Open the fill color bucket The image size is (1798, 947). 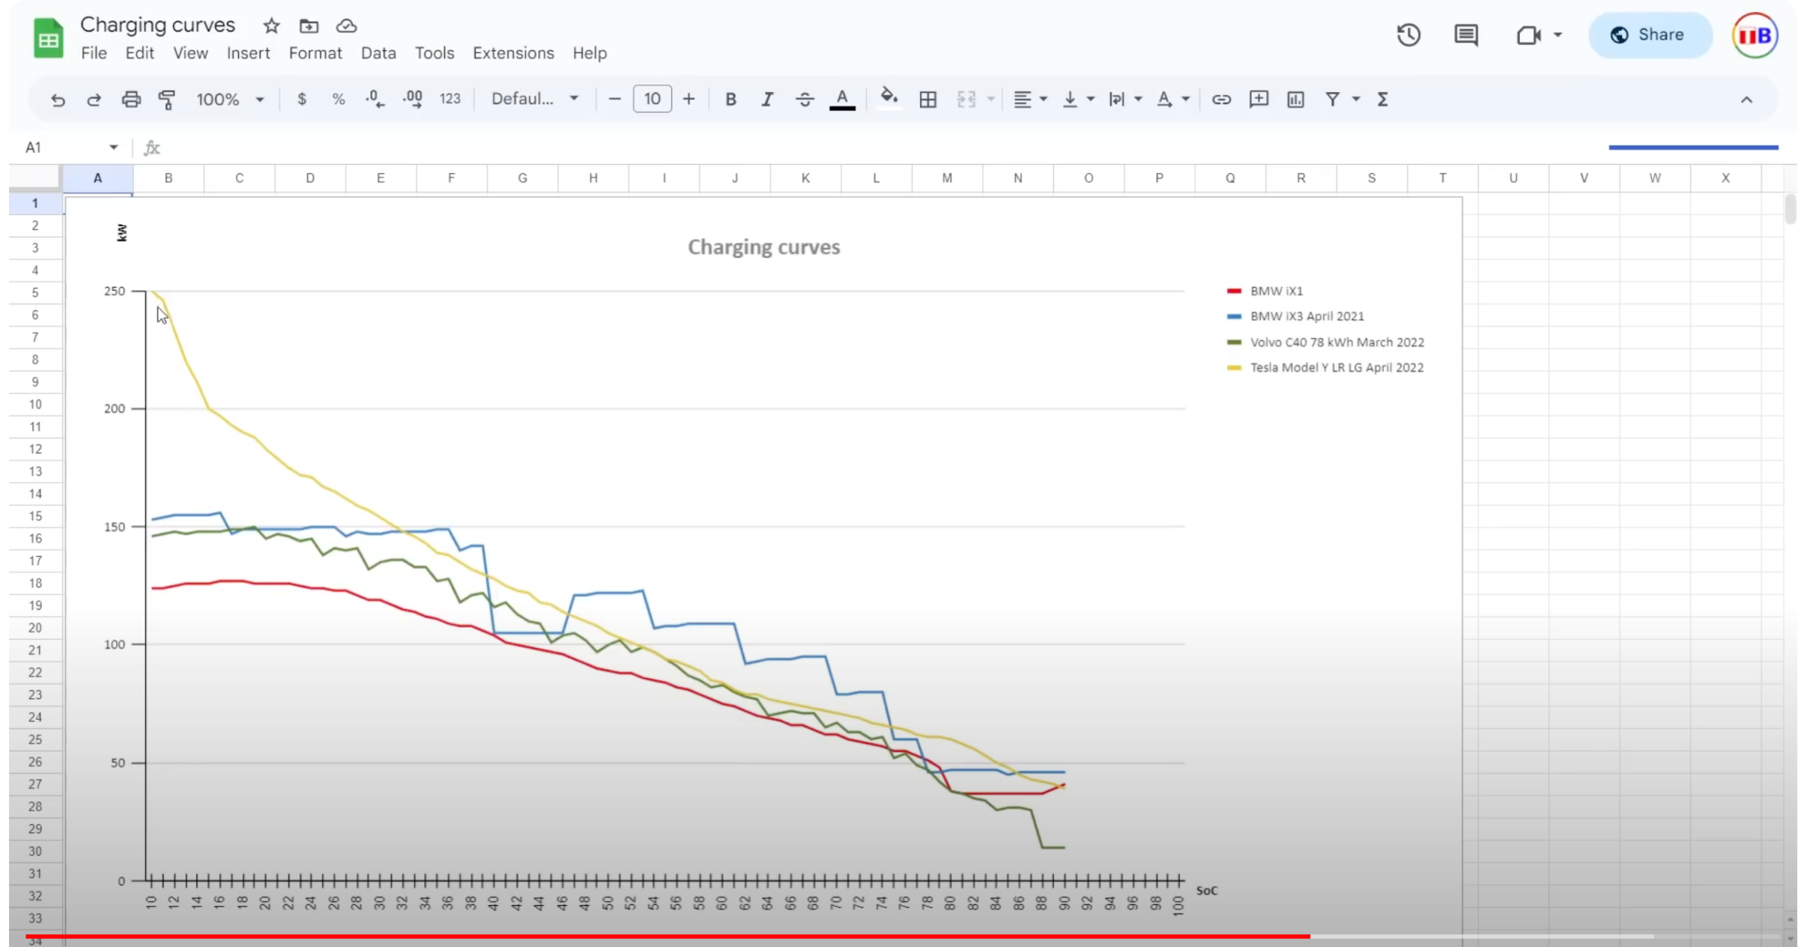(889, 98)
